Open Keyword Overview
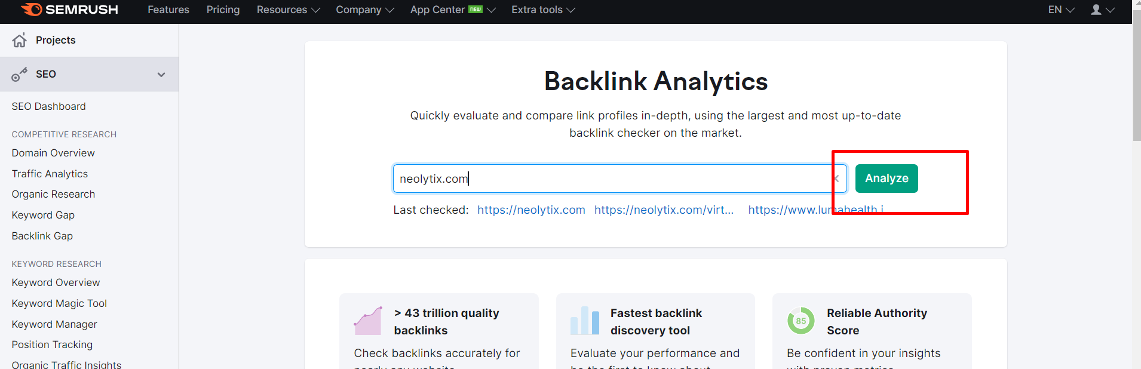The width and height of the screenshot is (1141, 369). (56, 282)
